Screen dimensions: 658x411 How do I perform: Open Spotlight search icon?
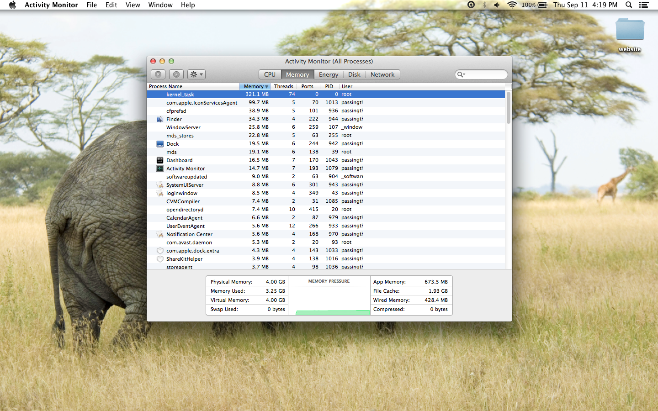click(x=629, y=5)
